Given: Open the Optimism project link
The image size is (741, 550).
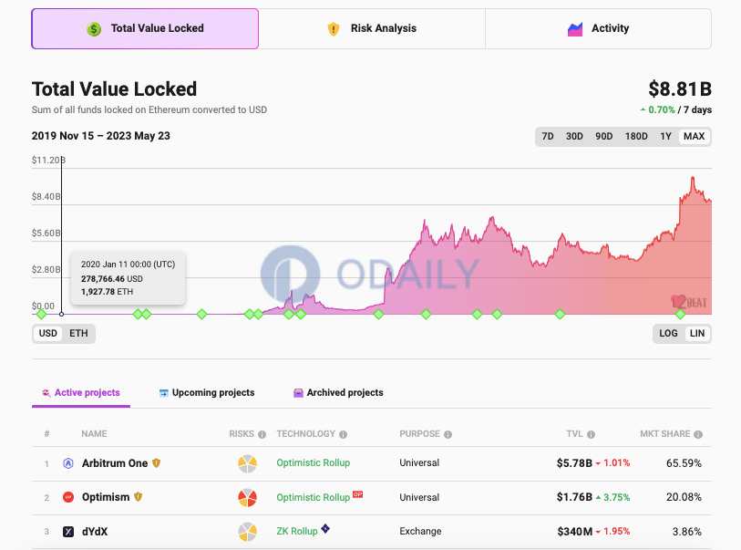Looking at the screenshot, I should click(106, 497).
